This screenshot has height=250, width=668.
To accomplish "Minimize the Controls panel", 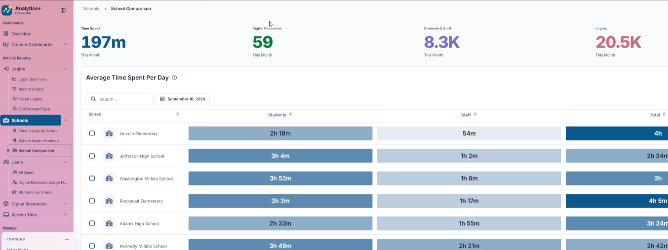I will pos(67,240).
